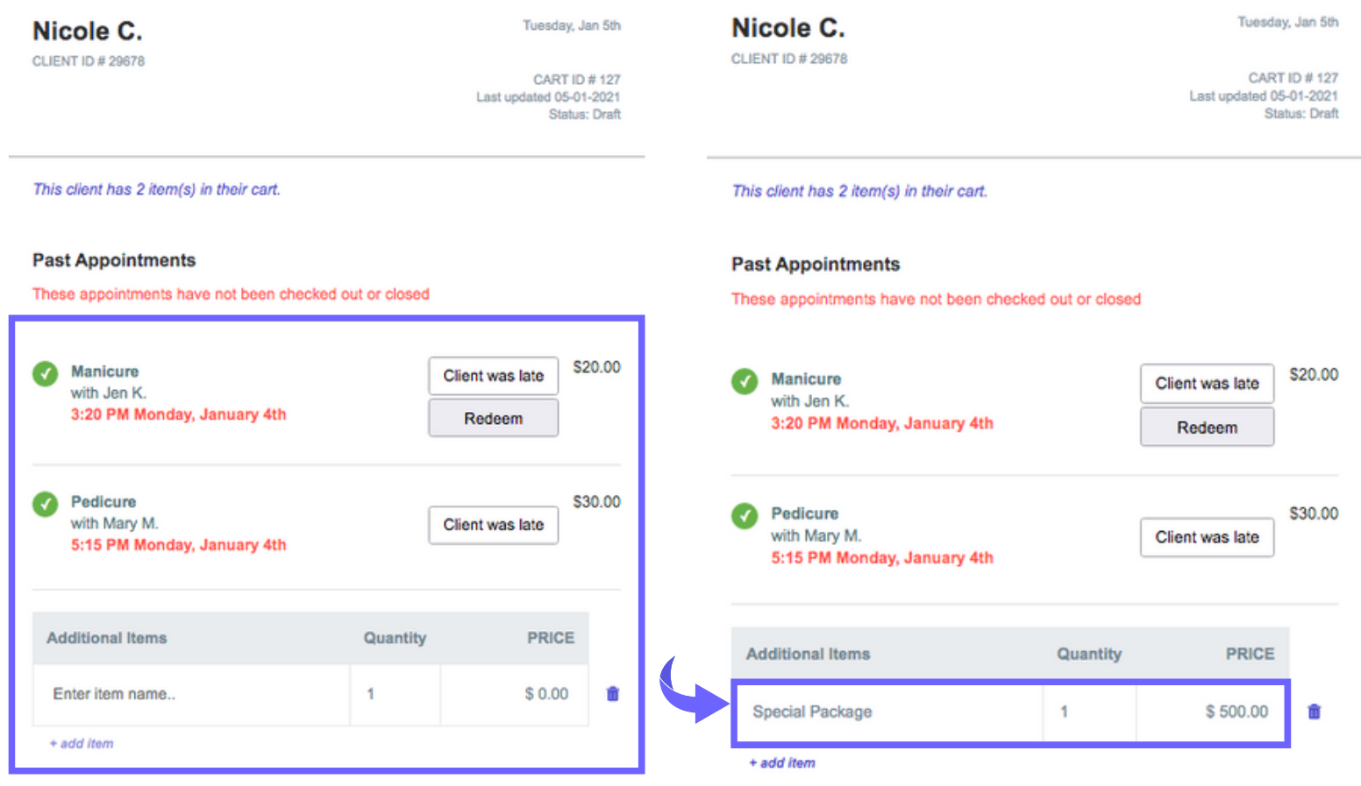Click green checkmark beside left Pedicure
The height and width of the screenshot is (786, 1361).
(x=46, y=505)
